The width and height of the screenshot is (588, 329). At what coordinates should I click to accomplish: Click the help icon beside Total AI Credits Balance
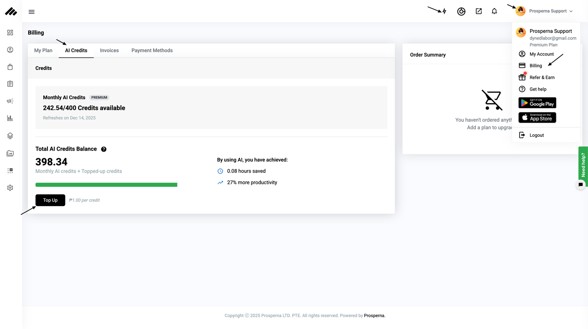coord(104,149)
